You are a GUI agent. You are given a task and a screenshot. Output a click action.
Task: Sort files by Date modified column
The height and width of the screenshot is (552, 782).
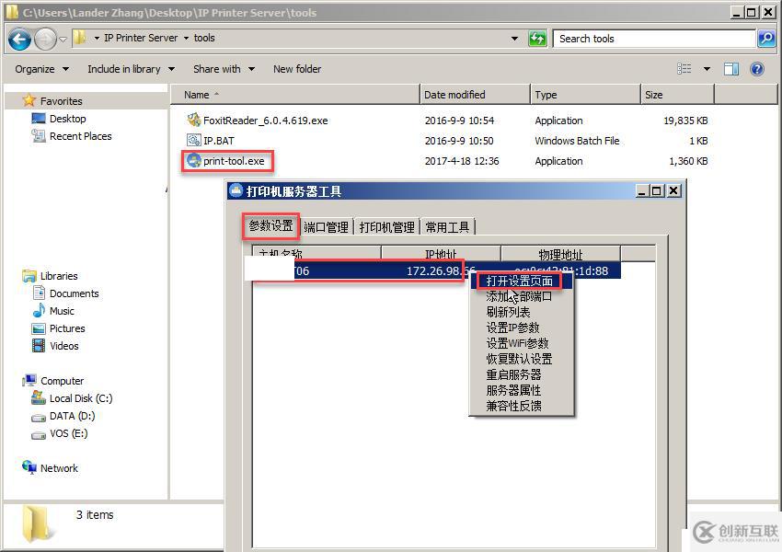(x=476, y=95)
